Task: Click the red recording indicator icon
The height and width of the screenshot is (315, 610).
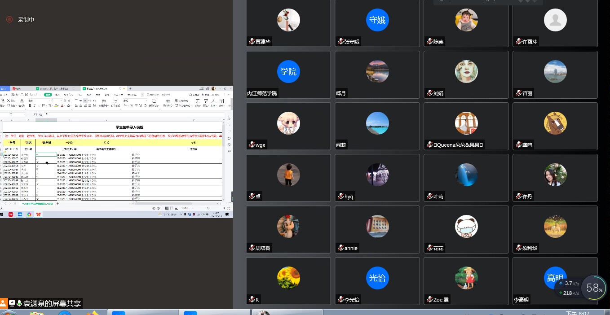Action: click(9, 19)
